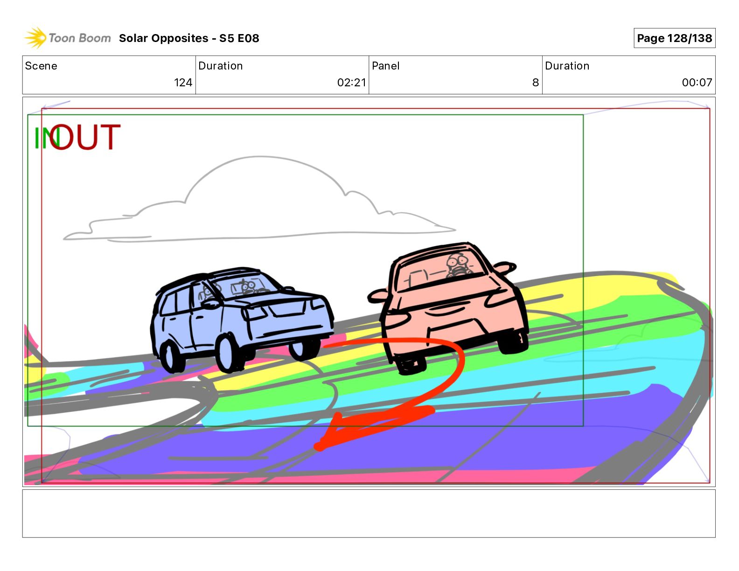Click the 'Panel' label
The width and height of the screenshot is (739, 571).
click(385, 66)
